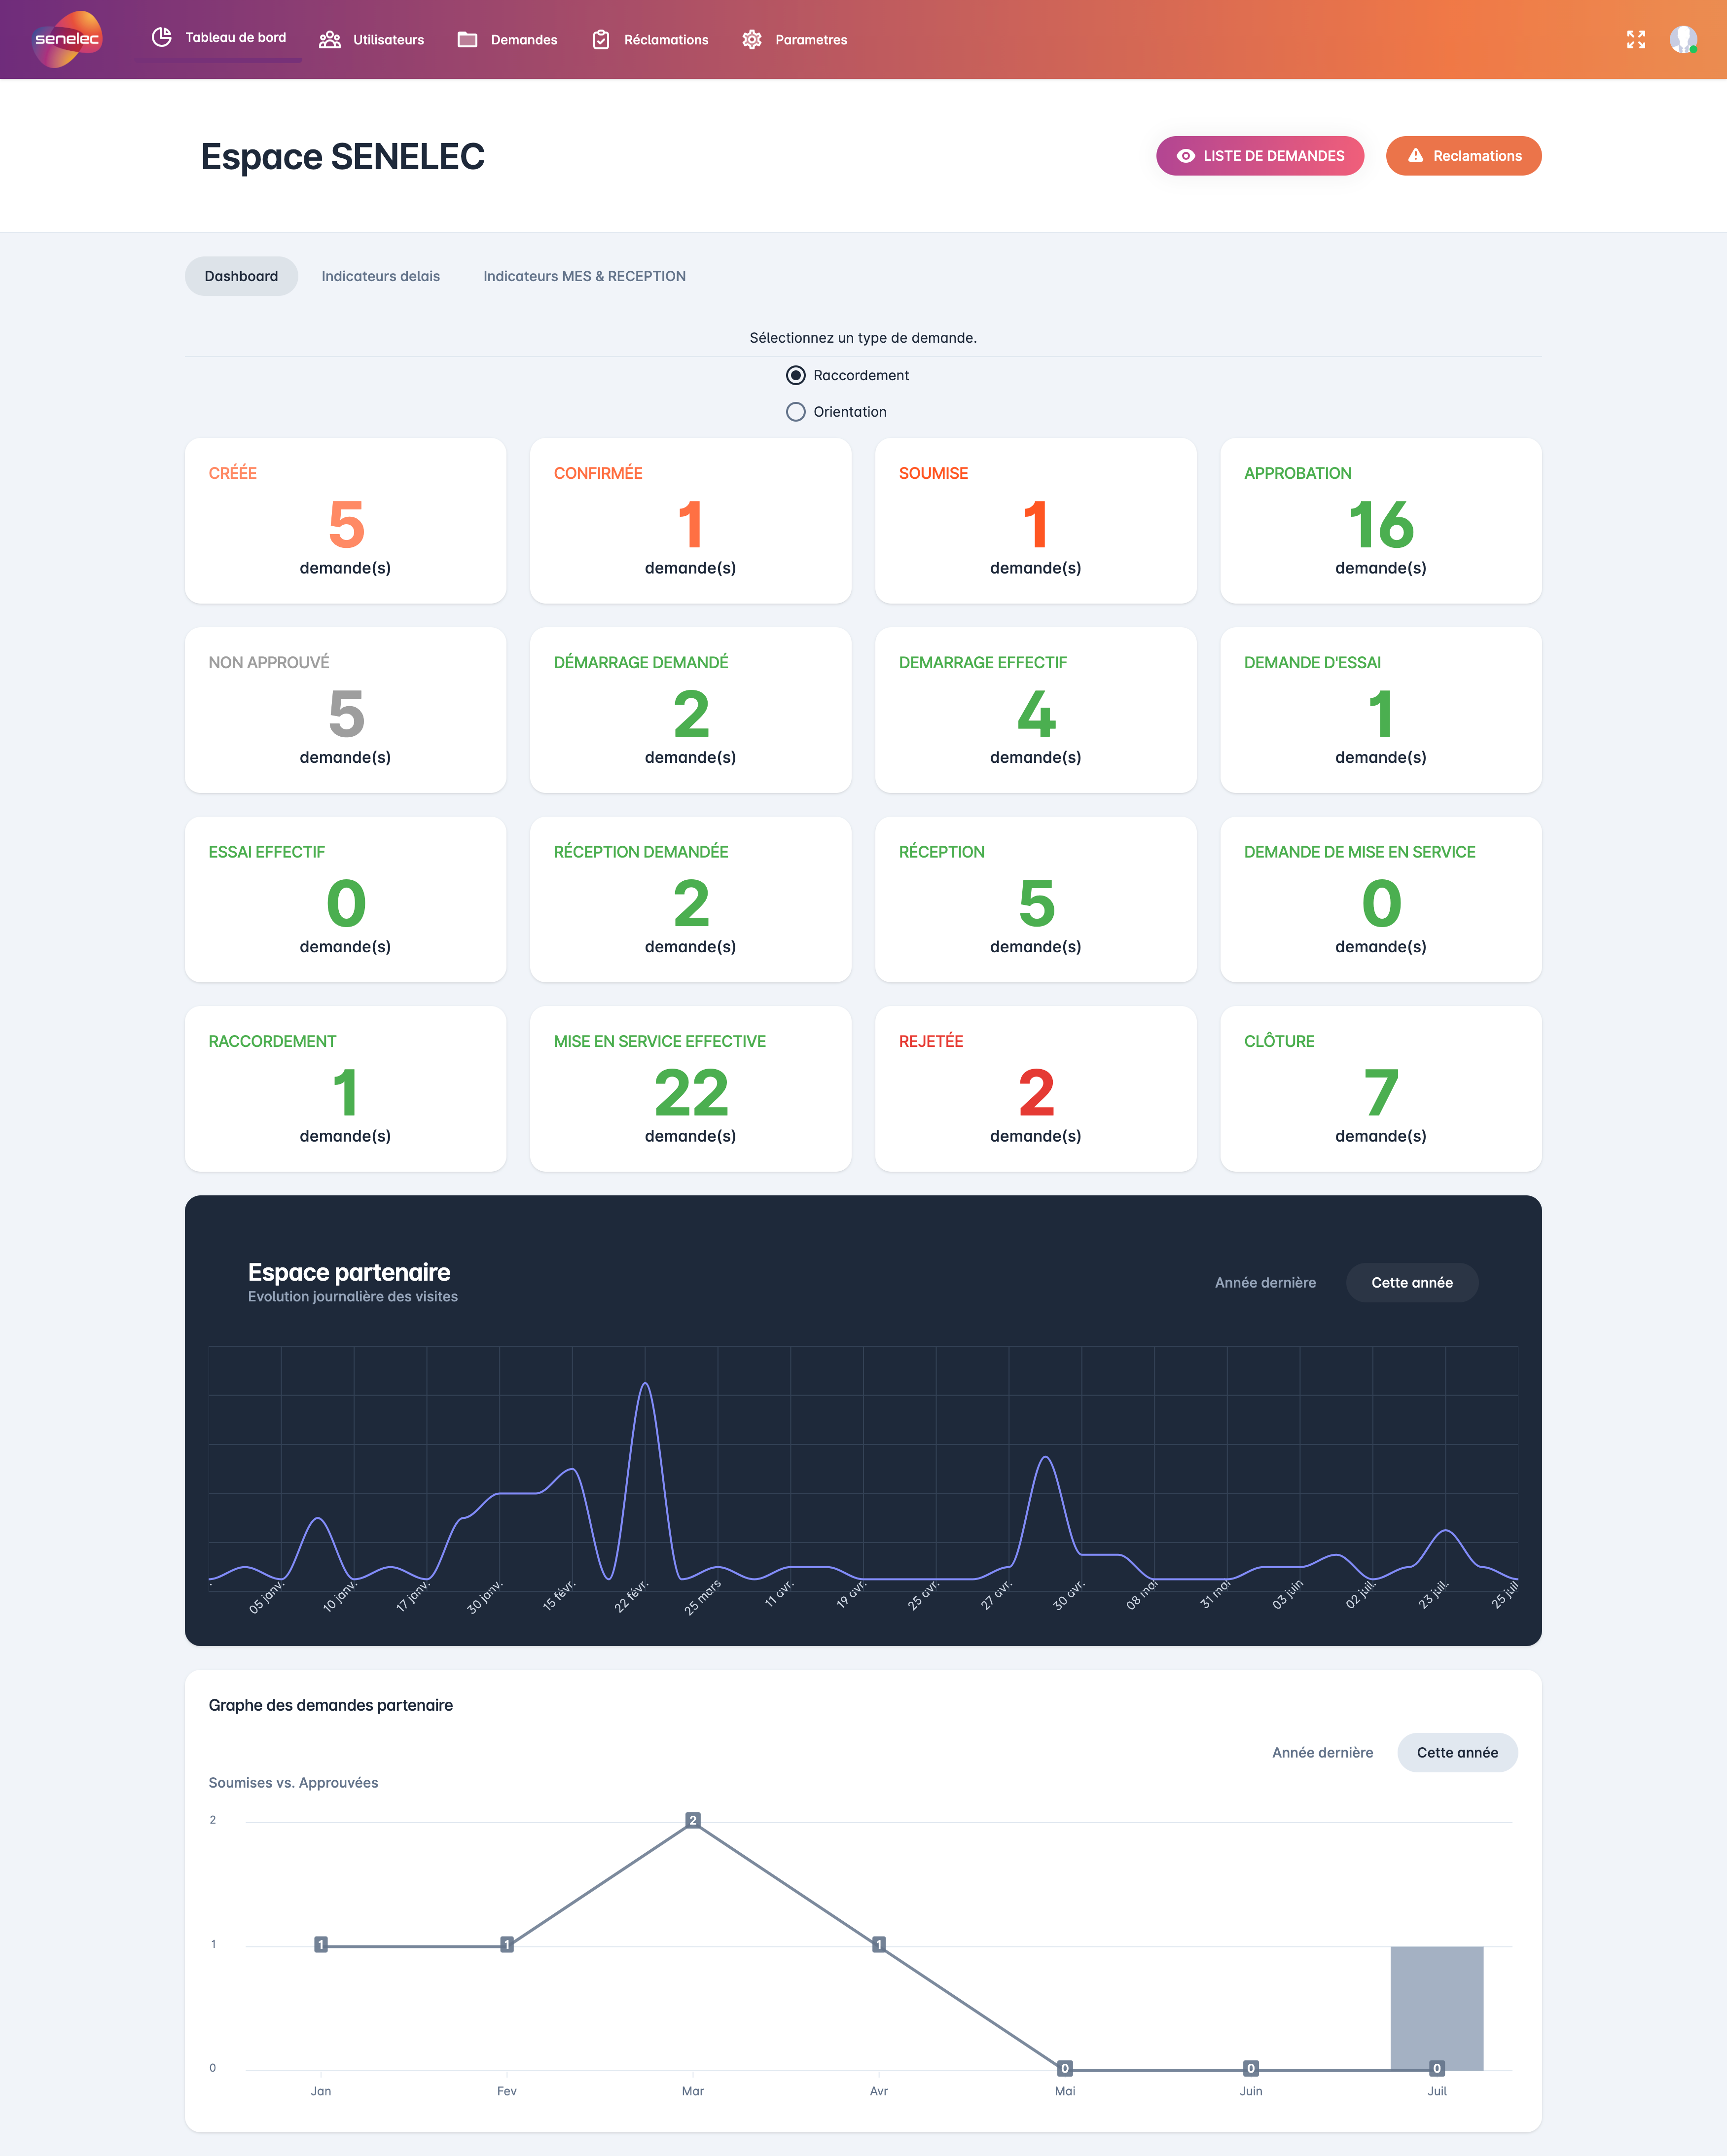Open Utilisateurs menu item
The image size is (1727, 2156).
pyautogui.click(x=371, y=40)
